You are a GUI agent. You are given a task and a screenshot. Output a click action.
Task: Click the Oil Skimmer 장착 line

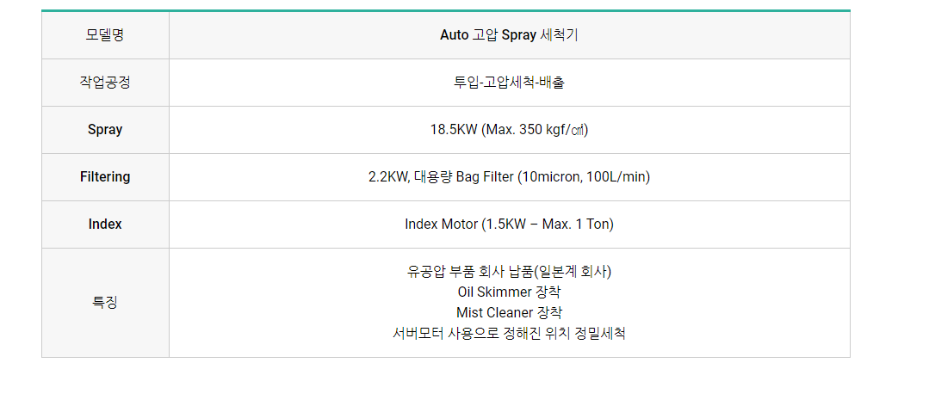click(x=509, y=292)
